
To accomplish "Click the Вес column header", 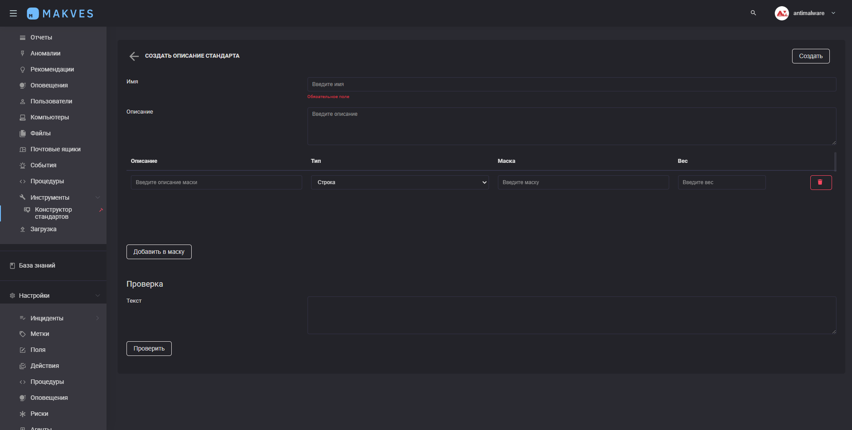I will [x=682, y=161].
